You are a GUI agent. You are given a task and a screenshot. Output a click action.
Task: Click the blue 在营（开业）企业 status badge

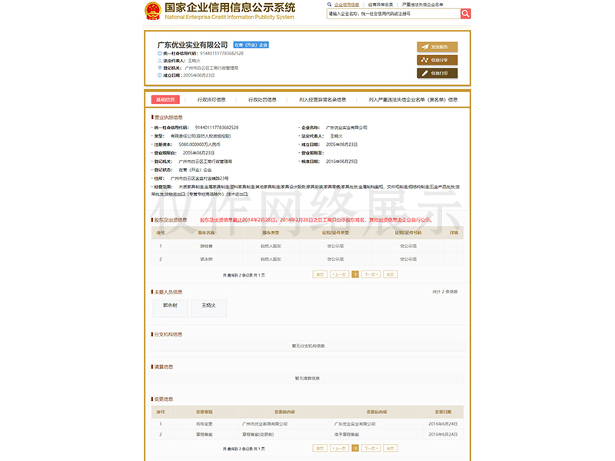click(x=251, y=45)
